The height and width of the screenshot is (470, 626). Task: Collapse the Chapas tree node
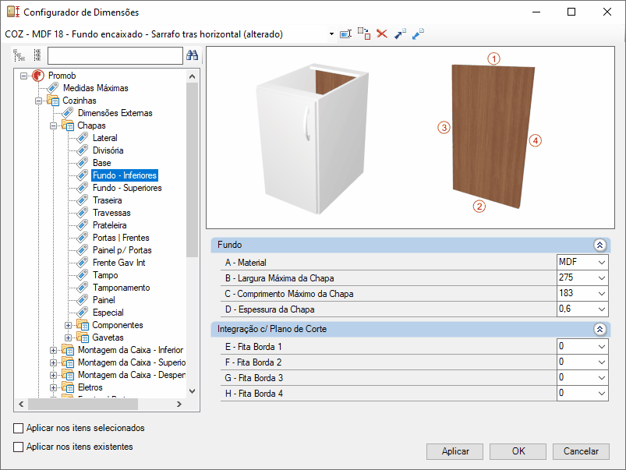[x=54, y=125]
